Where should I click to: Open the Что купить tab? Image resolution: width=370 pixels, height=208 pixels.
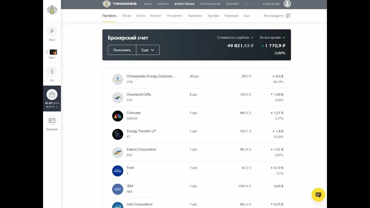(175, 16)
